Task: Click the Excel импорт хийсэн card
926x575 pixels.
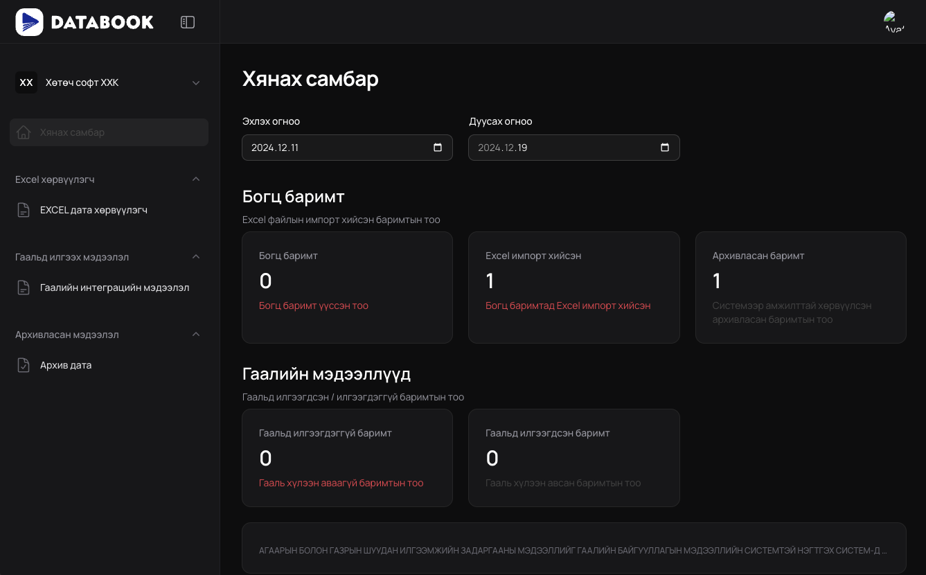Action: click(x=573, y=287)
